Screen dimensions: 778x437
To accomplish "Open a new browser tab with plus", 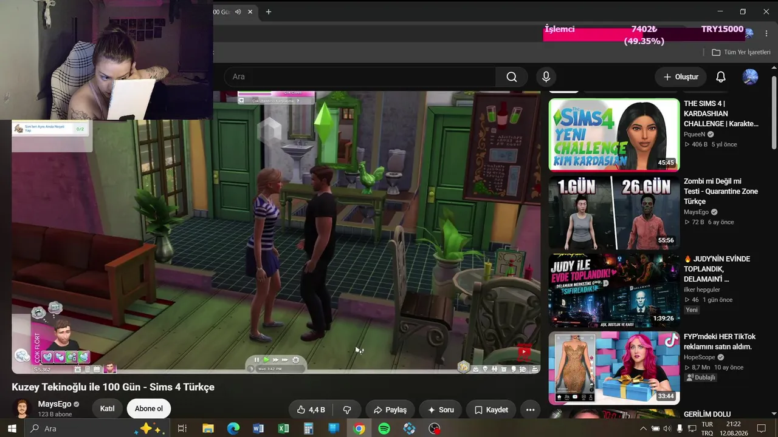I will click(269, 12).
